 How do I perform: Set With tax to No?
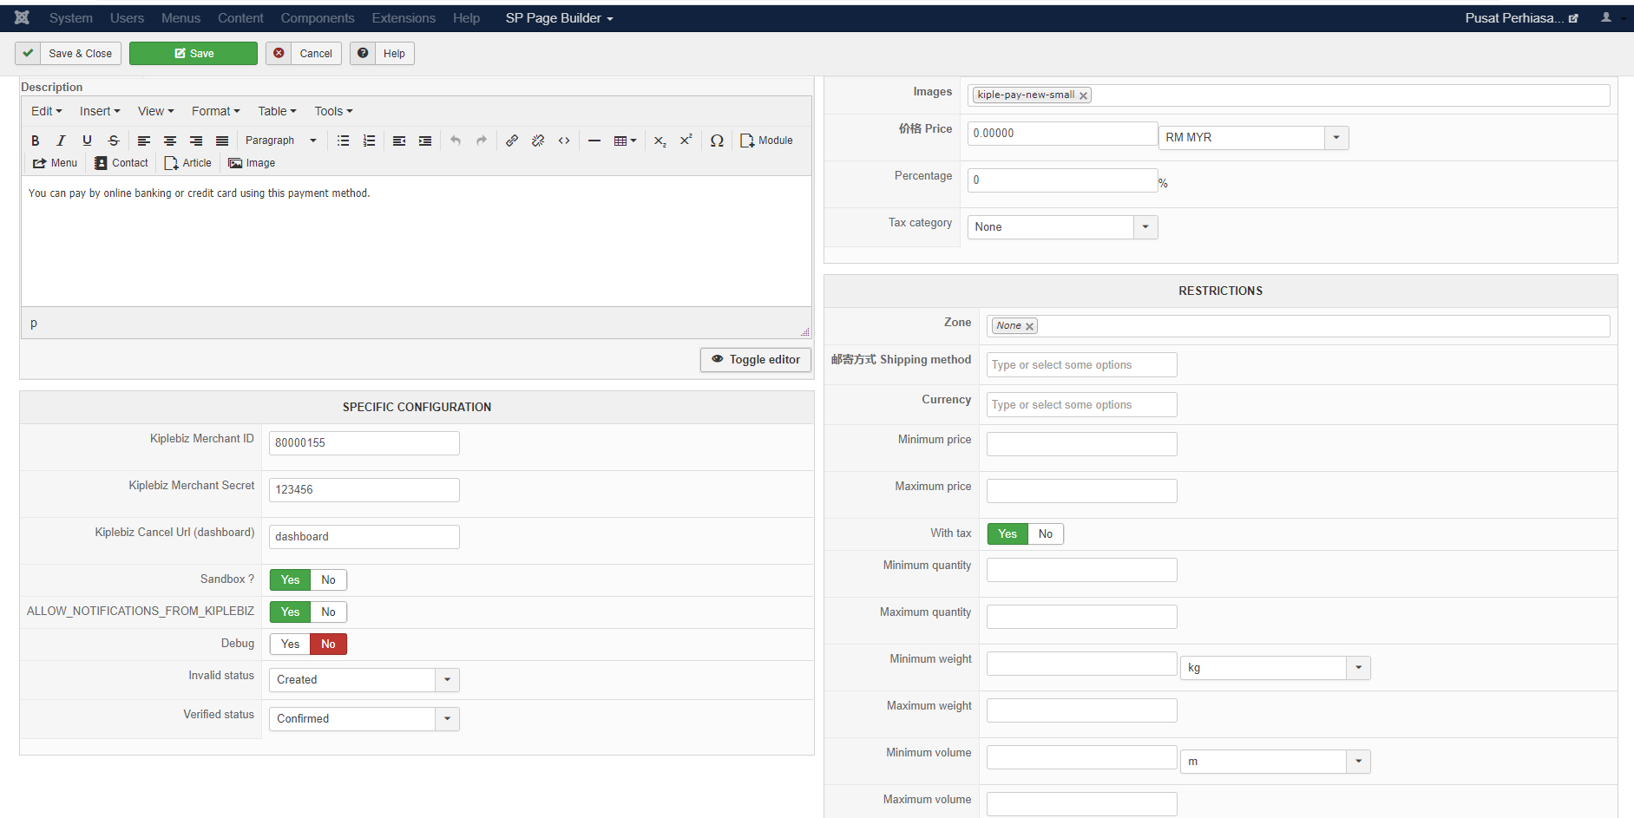[1046, 533]
